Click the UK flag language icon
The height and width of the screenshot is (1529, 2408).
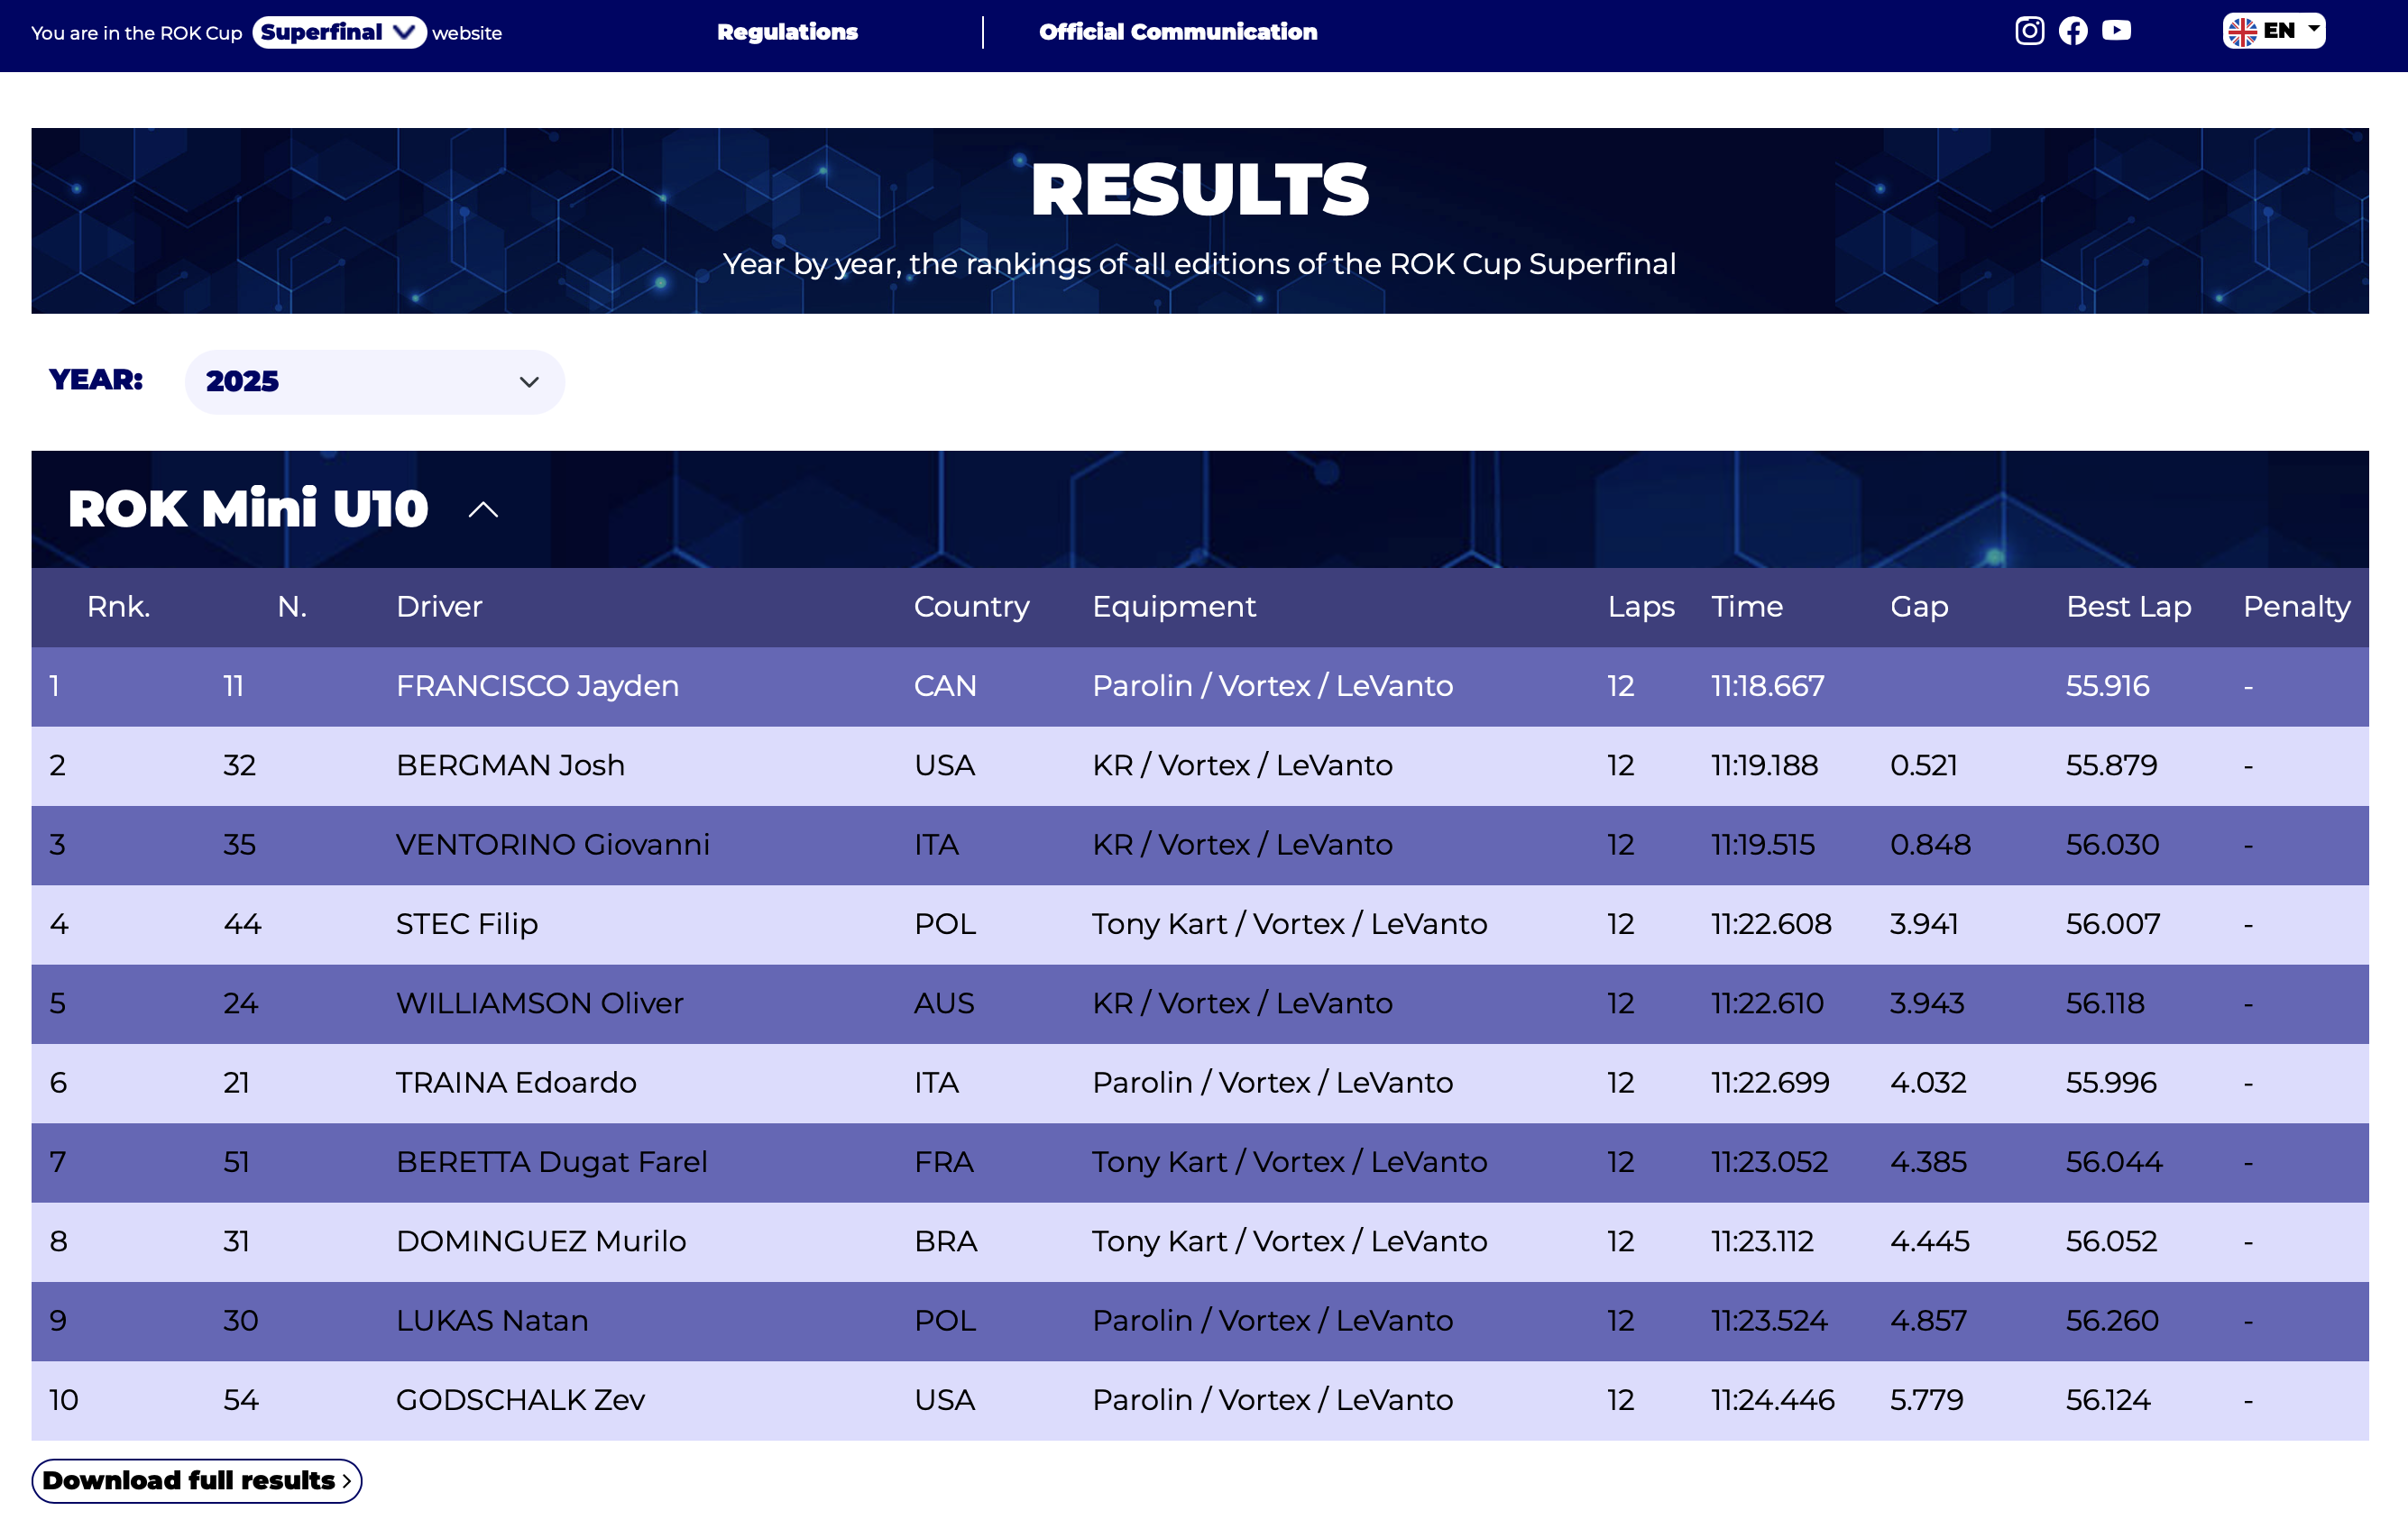pos(2242,32)
